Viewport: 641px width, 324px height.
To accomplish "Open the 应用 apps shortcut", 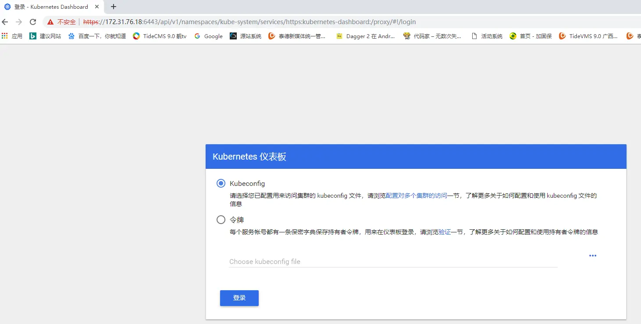I will [x=13, y=36].
